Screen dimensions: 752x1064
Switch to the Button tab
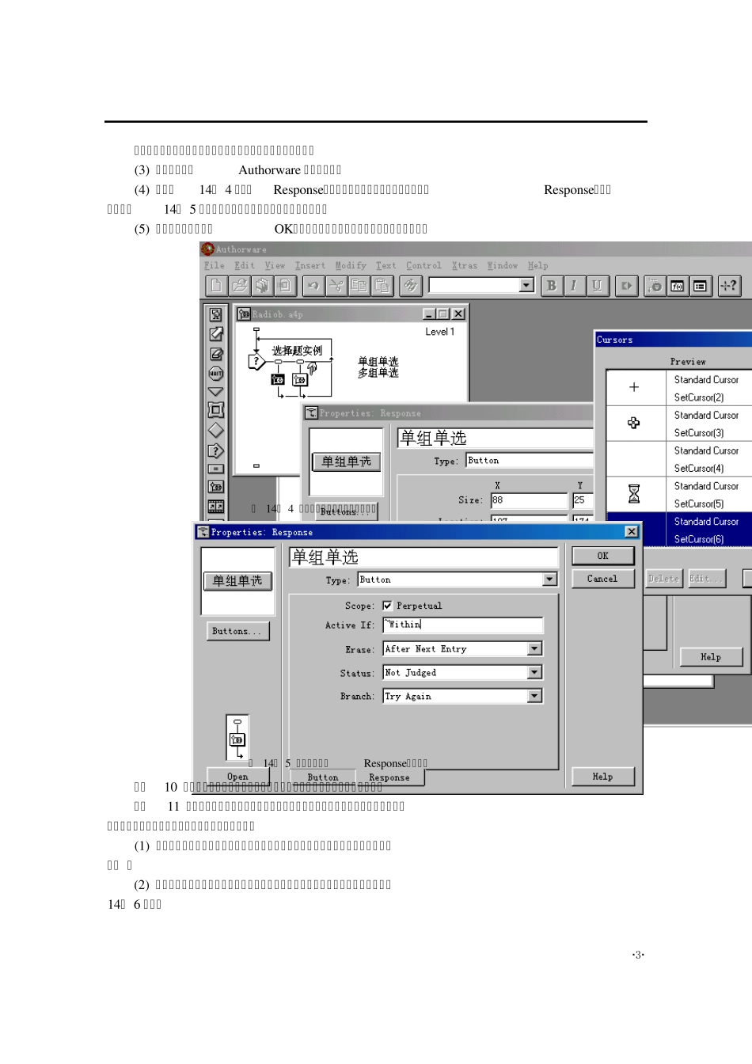(323, 777)
